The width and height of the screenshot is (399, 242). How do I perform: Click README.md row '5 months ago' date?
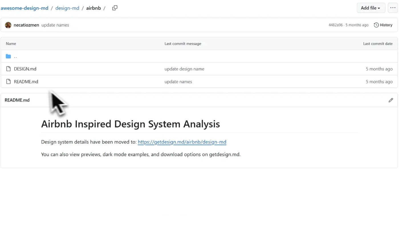click(x=379, y=82)
